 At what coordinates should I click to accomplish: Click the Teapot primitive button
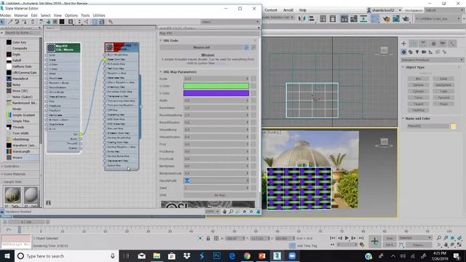419,104
